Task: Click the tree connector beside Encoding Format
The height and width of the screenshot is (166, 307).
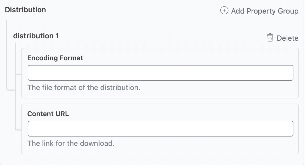Action: pos(19,74)
